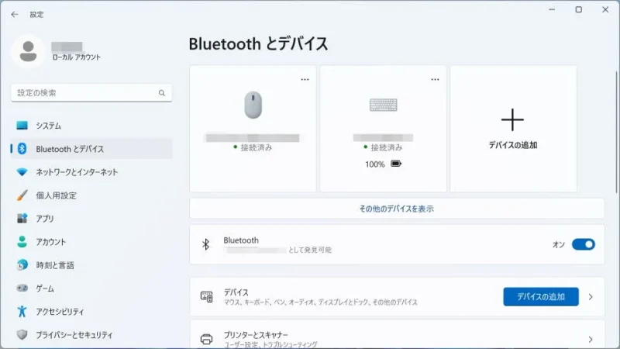Click the keyboard battery icon

pyautogui.click(x=396, y=164)
